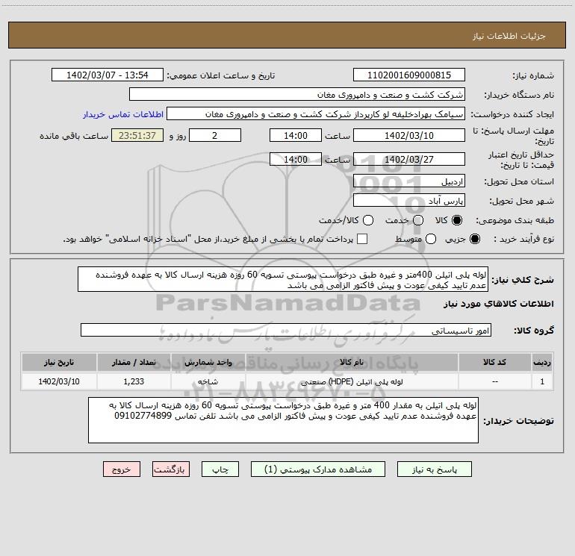Image resolution: width=575 pixels, height=556 pixels.
Task: Click the price validity time 14:00 field
Action: point(296,159)
